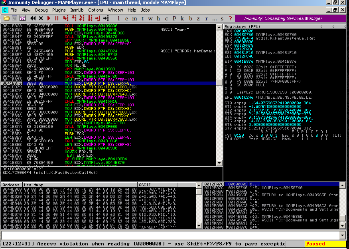Restart the program with the rewind icon

(33, 18)
